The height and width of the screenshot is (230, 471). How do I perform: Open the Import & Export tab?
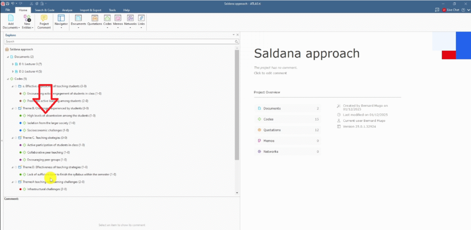point(89,10)
